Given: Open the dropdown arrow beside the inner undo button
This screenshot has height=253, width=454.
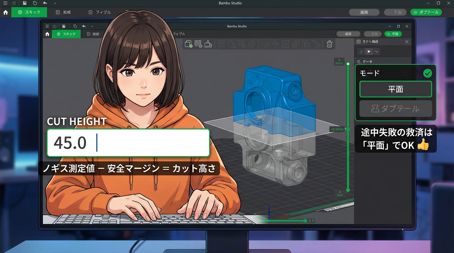Looking at the screenshot, I should click(92, 26).
